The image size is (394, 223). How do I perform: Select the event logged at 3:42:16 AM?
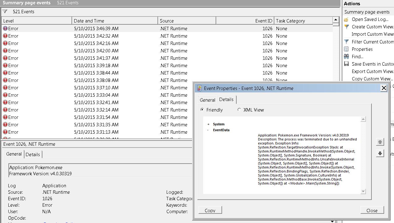pos(167,43)
